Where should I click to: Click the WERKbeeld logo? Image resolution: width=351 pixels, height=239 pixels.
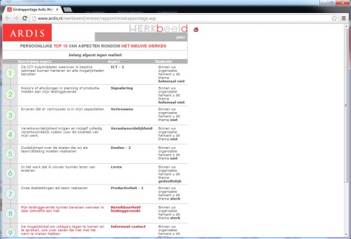click(x=158, y=28)
